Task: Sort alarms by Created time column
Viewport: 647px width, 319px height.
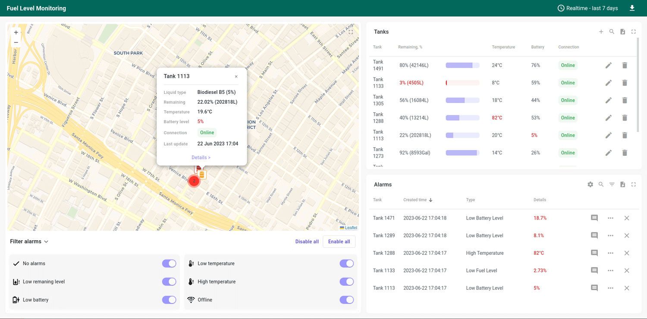Action: point(417,200)
